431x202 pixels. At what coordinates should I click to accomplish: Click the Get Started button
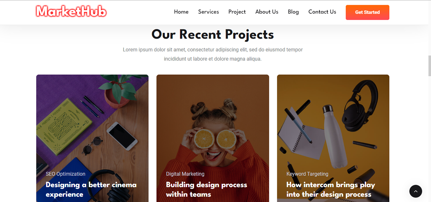(x=367, y=12)
